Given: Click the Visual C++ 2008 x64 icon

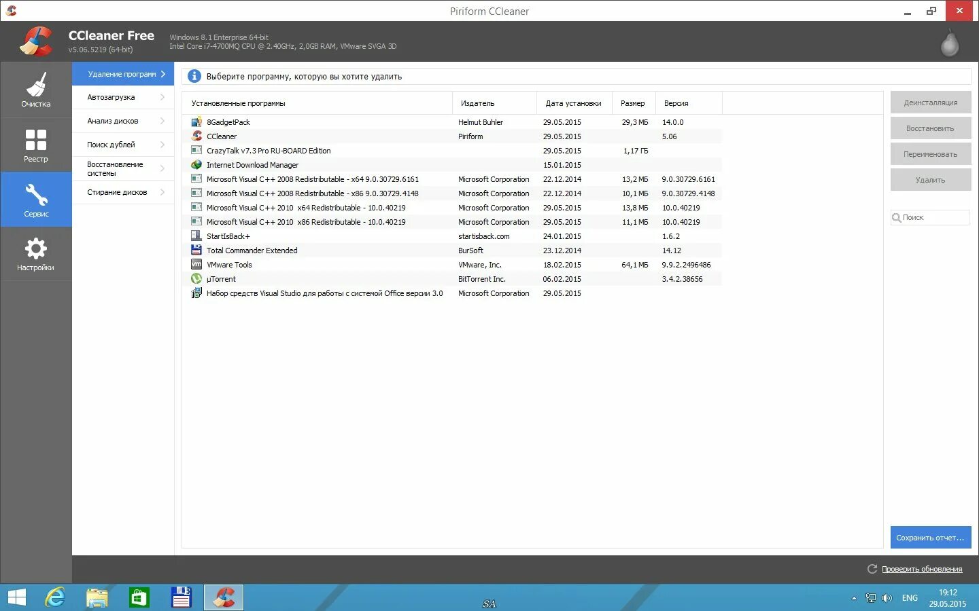Looking at the screenshot, I should coord(196,179).
